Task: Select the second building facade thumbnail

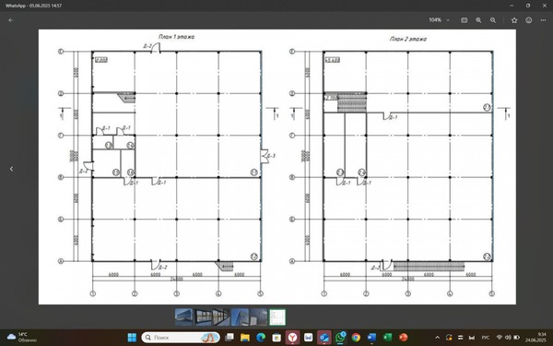Action: (203, 317)
